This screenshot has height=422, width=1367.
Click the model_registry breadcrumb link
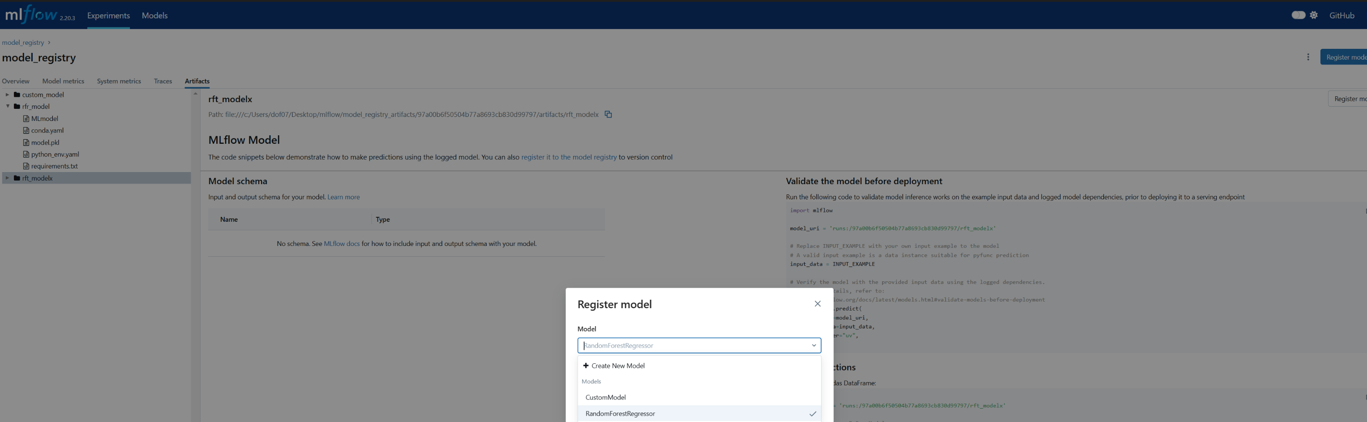pyautogui.click(x=23, y=43)
